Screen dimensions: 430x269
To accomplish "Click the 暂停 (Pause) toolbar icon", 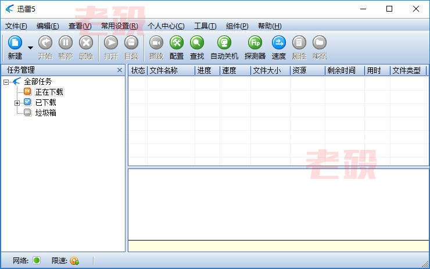I will [x=66, y=43].
